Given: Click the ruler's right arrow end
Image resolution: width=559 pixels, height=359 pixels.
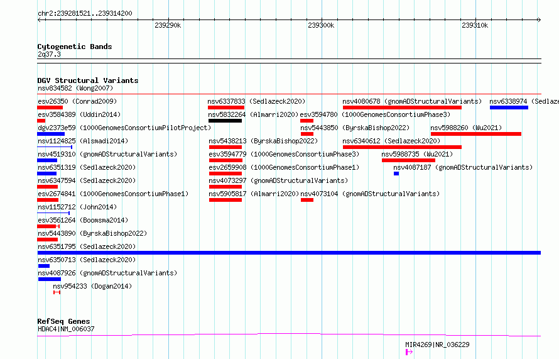Looking at the screenshot, I should pyautogui.click(x=539, y=19).
